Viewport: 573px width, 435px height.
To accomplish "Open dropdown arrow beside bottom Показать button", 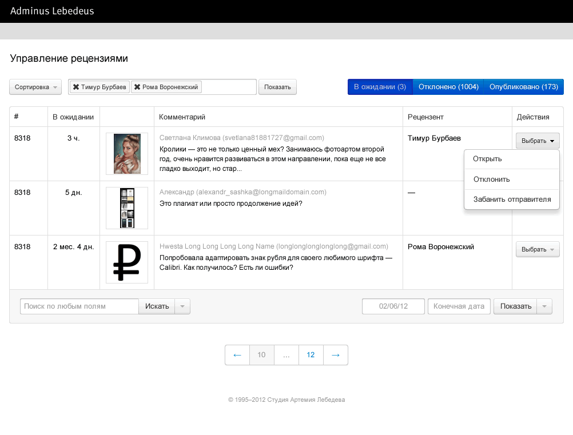I will (545, 306).
